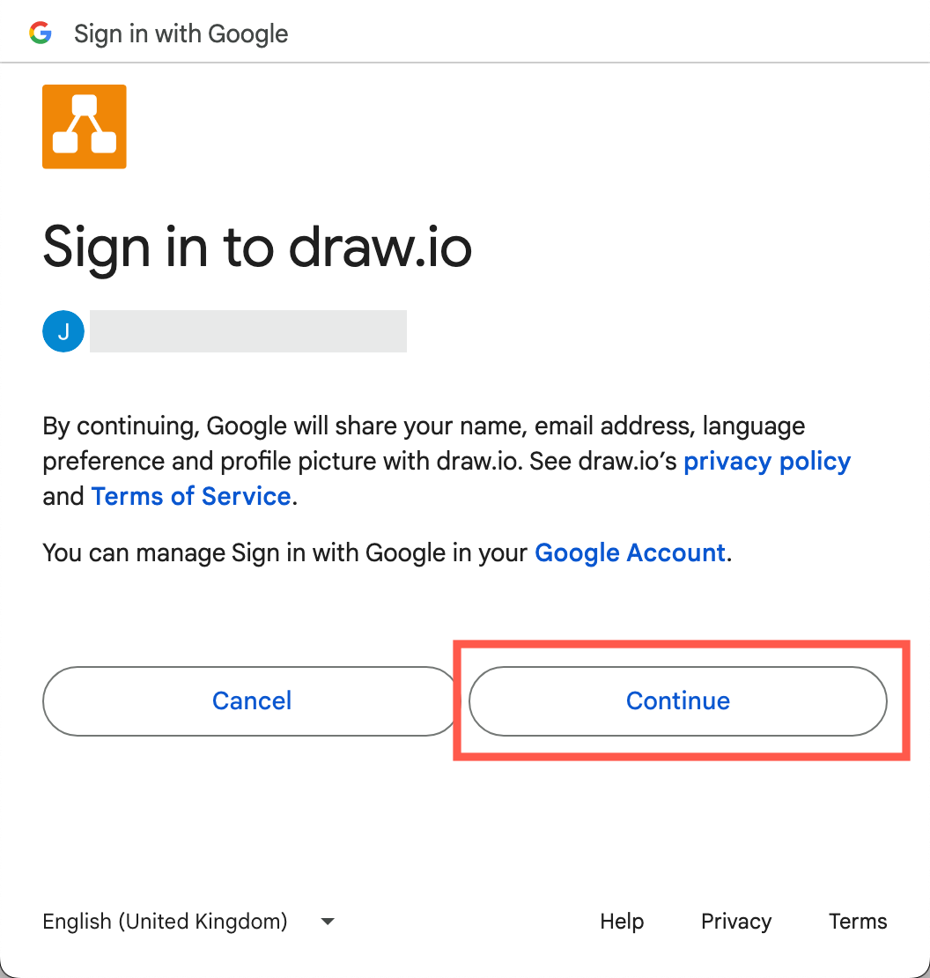Click the 'Sign in with Google' header text
Screen dimensions: 930x978
point(181,33)
